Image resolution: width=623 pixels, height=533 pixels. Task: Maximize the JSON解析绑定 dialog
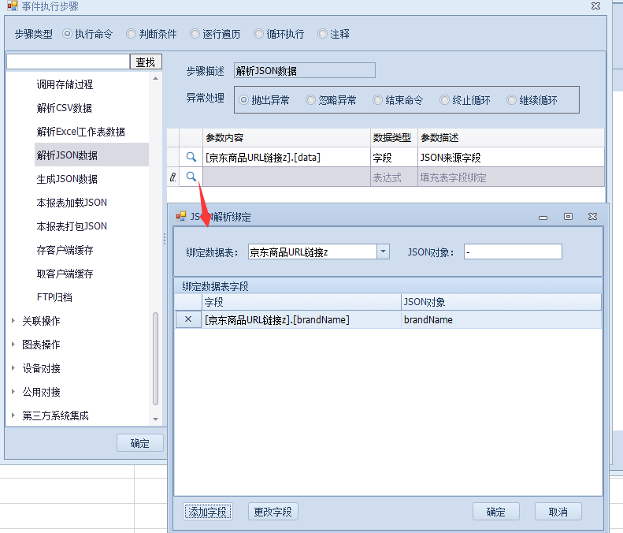568,216
